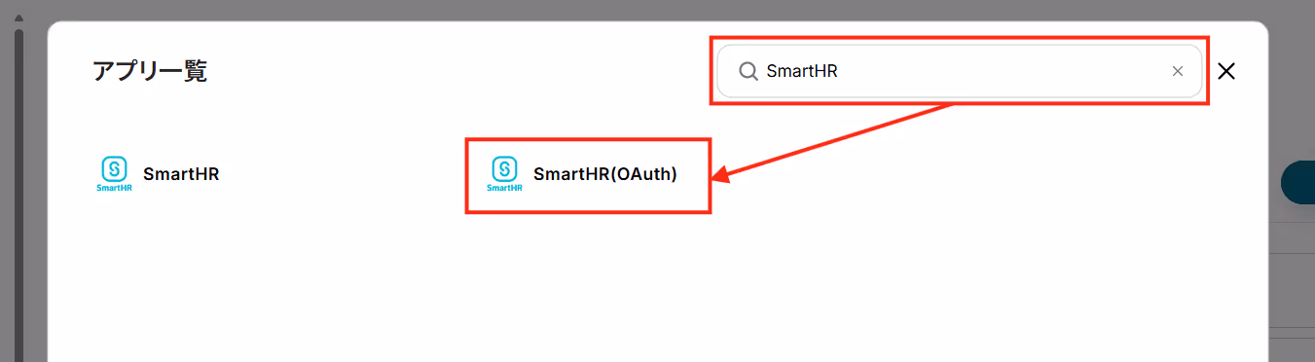This screenshot has height=362, width=1315.
Task: Click the magnifying glass search icon
Action: (749, 71)
